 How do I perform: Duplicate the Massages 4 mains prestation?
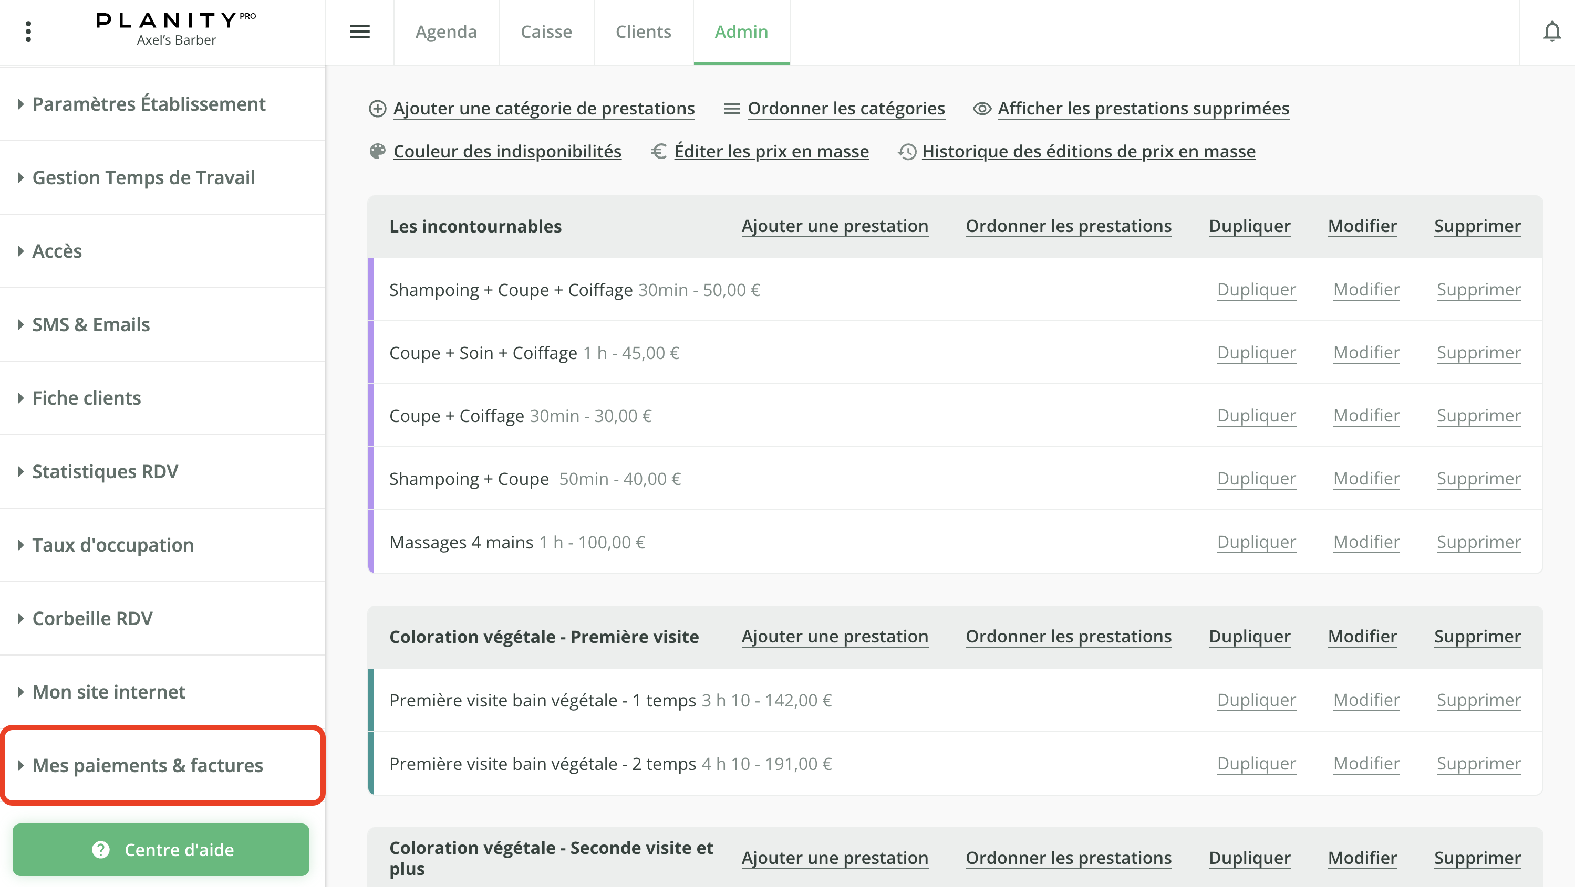[1257, 541]
